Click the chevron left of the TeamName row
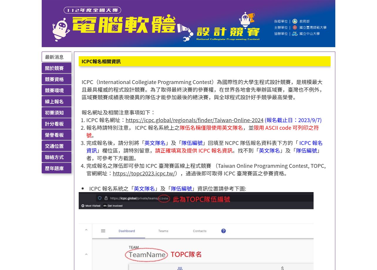The image size is (377, 270). pyautogui.click(x=86, y=254)
